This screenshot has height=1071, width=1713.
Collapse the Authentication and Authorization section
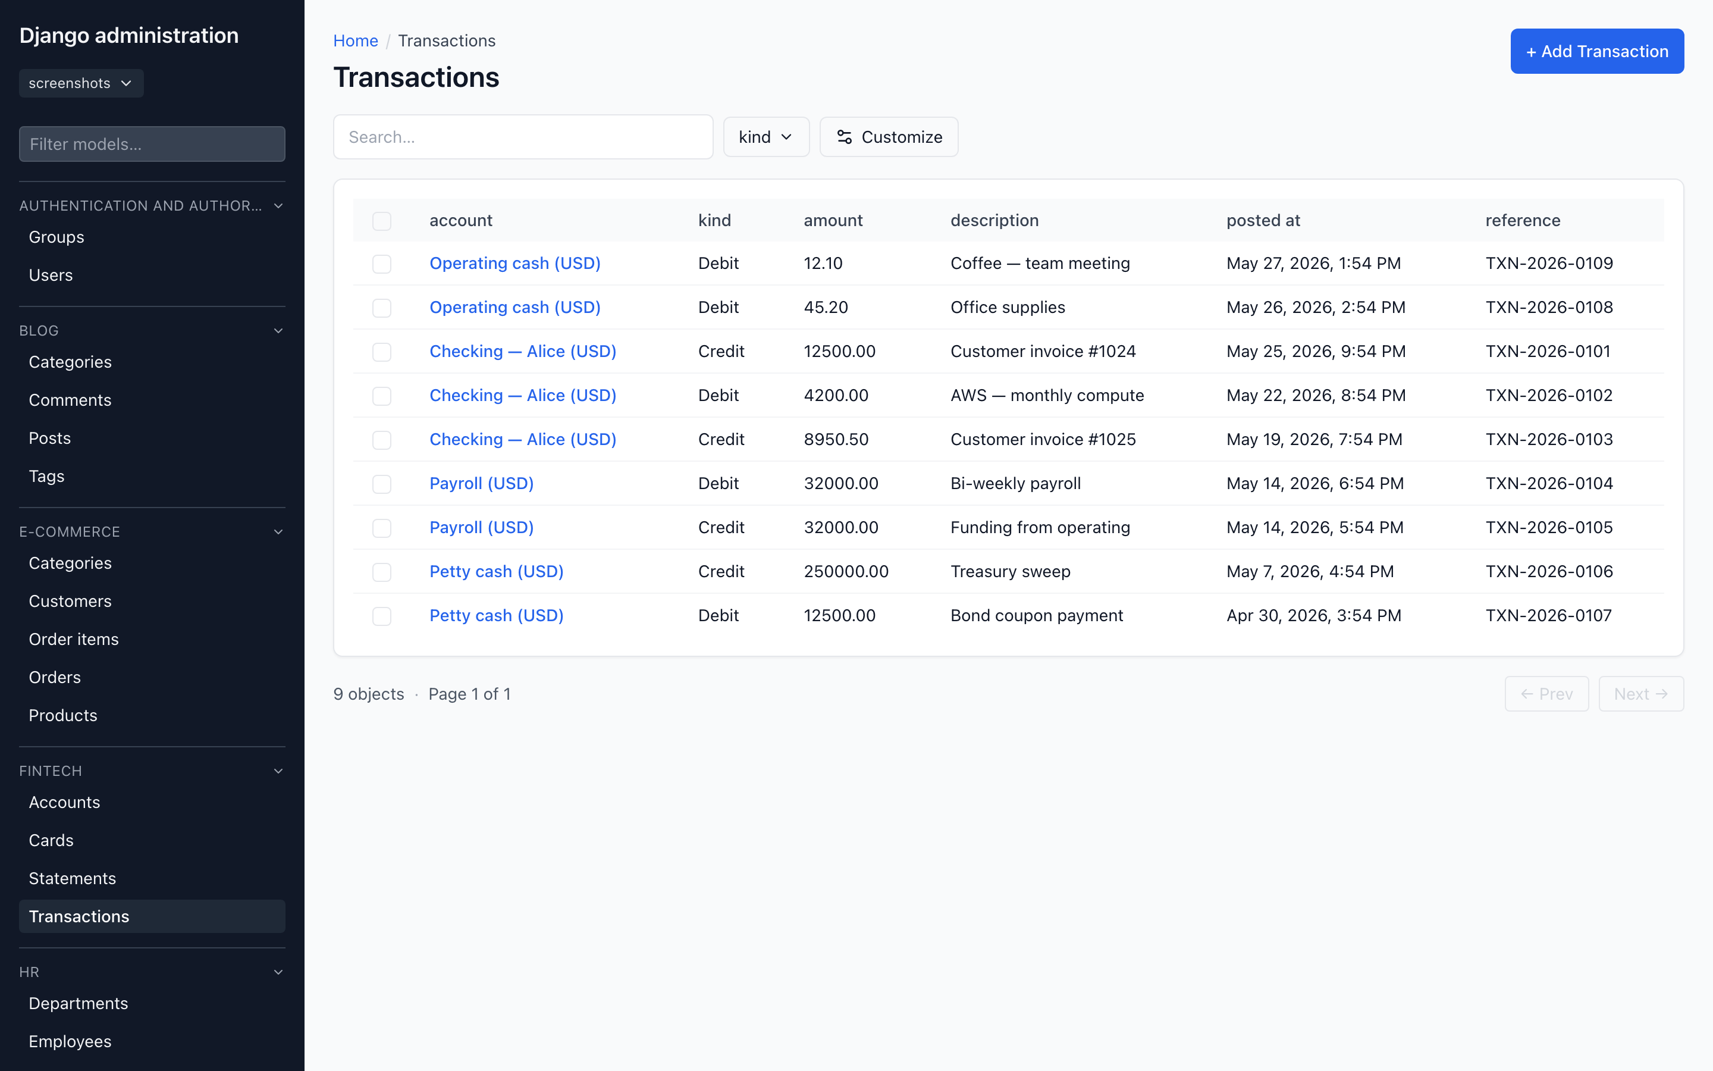click(x=278, y=205)
